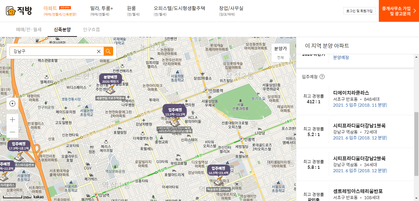Select the 신축분양 tab
Viewport: 419px width, 201px height.
point(62,30)
